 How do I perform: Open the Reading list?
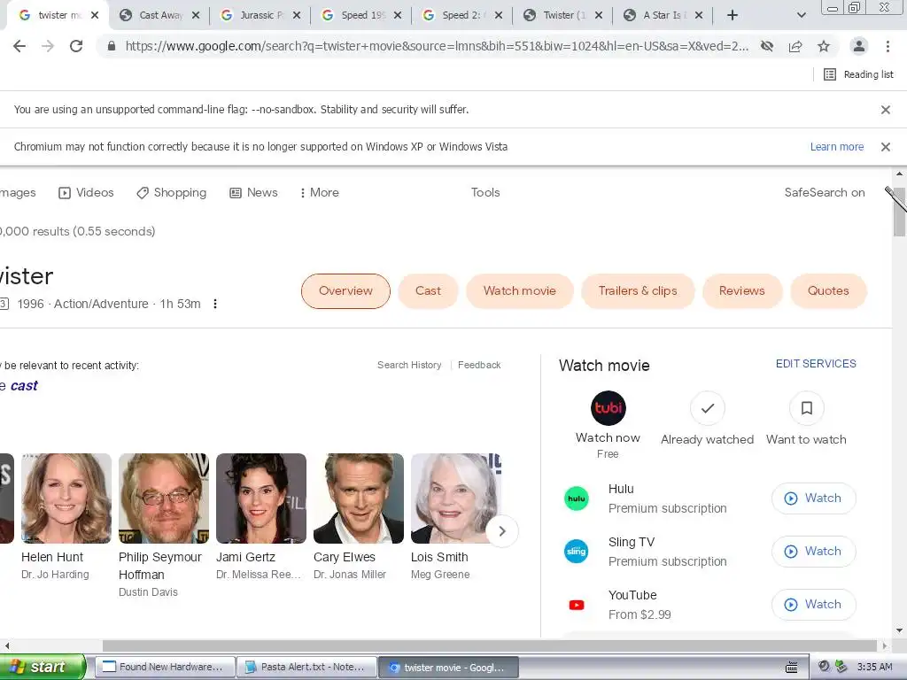[x=858, y=74]
